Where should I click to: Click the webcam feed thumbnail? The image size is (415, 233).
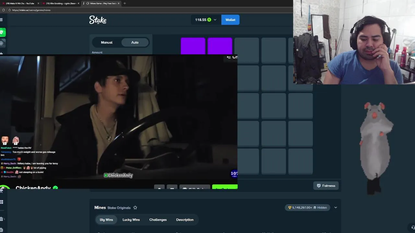(354, 42)
